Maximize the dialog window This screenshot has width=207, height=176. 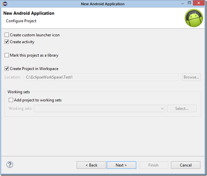[189, 3]
